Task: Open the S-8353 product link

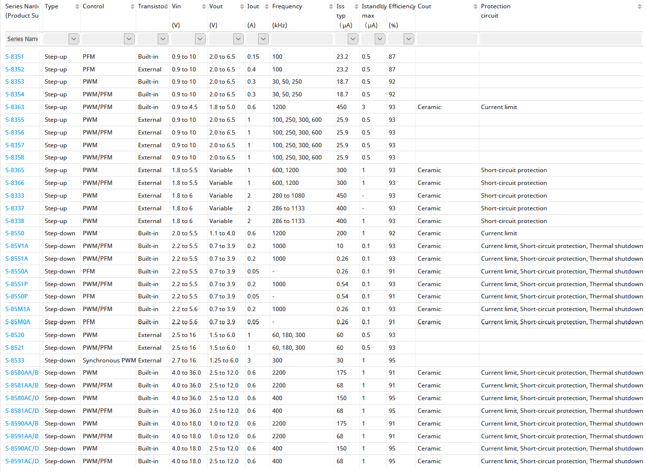Action: (15, 82)
